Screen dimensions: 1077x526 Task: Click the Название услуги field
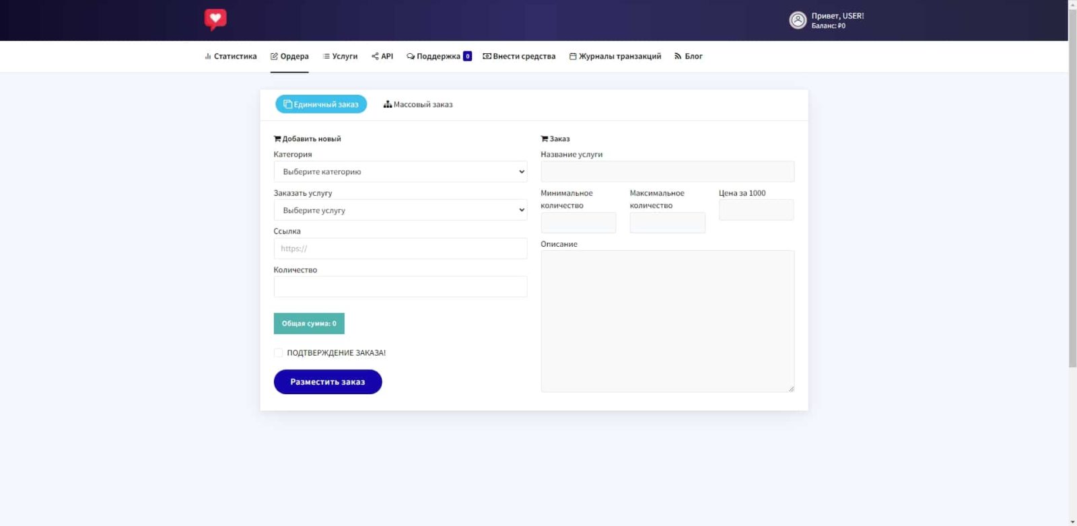point(668,172)
